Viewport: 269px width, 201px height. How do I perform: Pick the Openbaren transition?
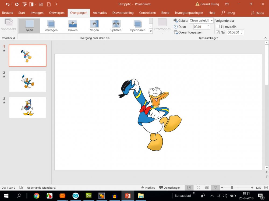coord(138,26)
